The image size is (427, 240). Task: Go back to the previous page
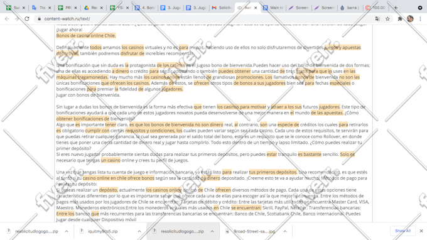point(7,19)
